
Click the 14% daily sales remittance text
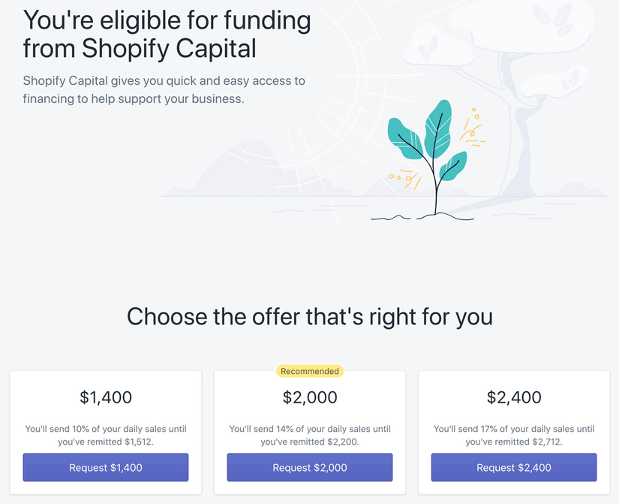(310, 435)
